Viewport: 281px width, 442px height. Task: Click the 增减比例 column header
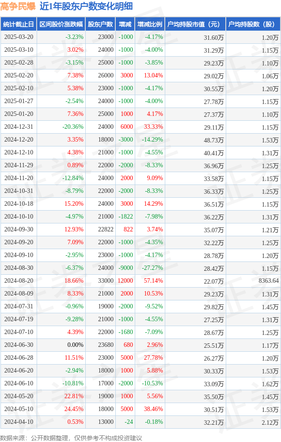tap(150, 24)
